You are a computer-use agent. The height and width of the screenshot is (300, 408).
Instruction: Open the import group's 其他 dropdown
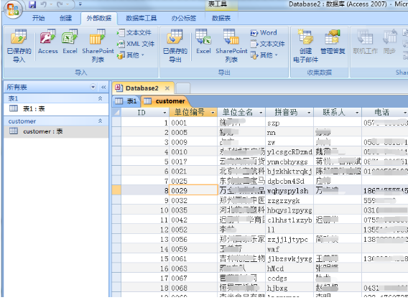click(x=131, y=55)
